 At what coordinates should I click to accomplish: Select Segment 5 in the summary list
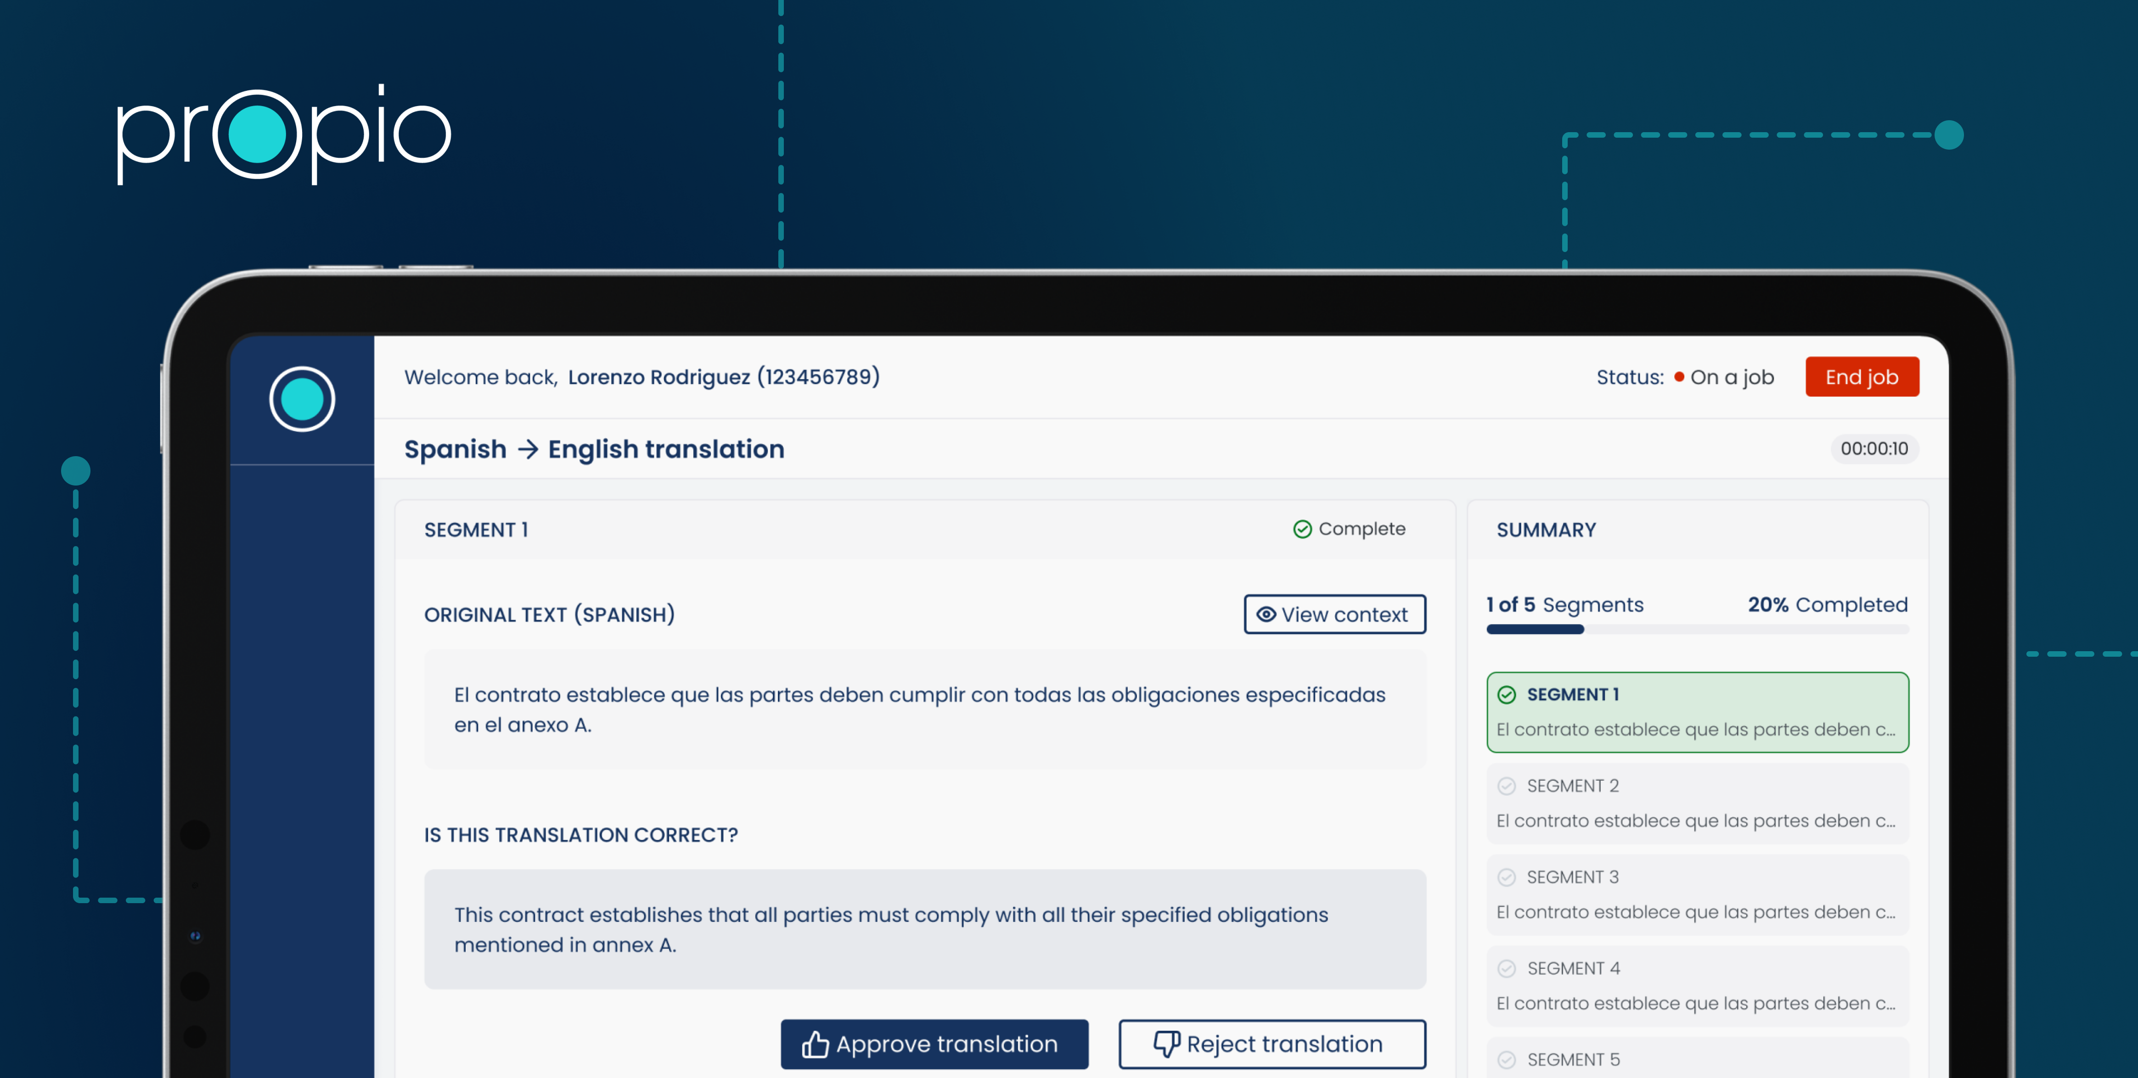(x=1697, y=1058)
